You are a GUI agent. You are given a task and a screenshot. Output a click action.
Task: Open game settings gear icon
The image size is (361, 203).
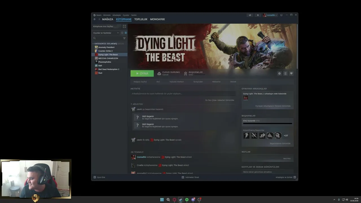pos(279,73)
